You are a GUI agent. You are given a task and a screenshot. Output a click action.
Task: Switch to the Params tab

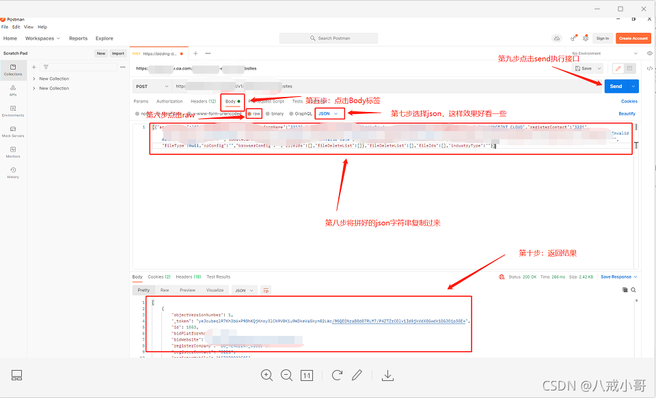click(x=141, y=101)
